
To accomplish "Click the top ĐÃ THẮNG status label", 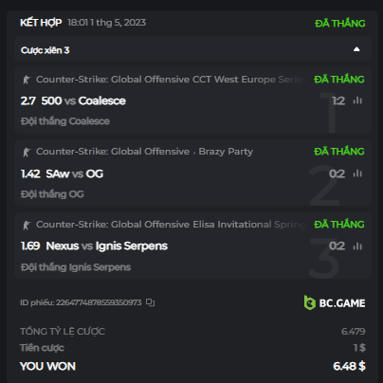I will pyautogui.click(x=340, y=24).
